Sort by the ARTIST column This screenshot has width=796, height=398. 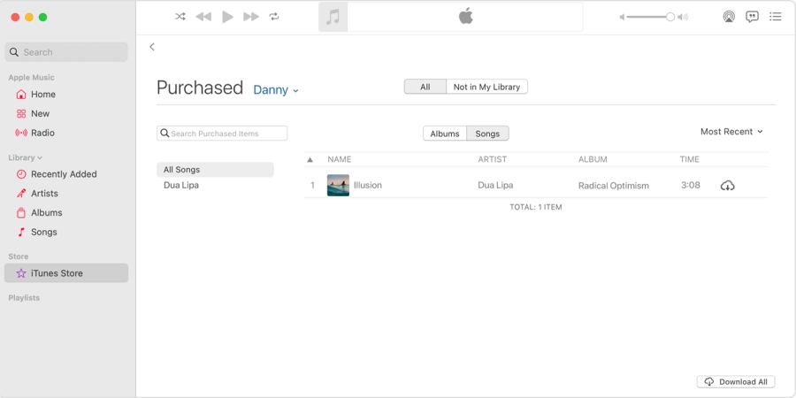pos(493,159)
